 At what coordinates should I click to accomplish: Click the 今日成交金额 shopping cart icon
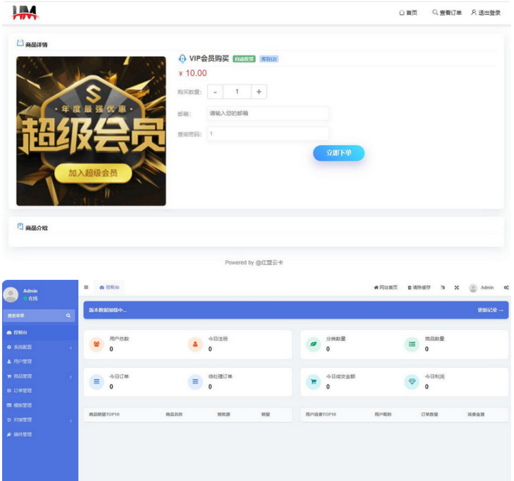pos(313,382)
